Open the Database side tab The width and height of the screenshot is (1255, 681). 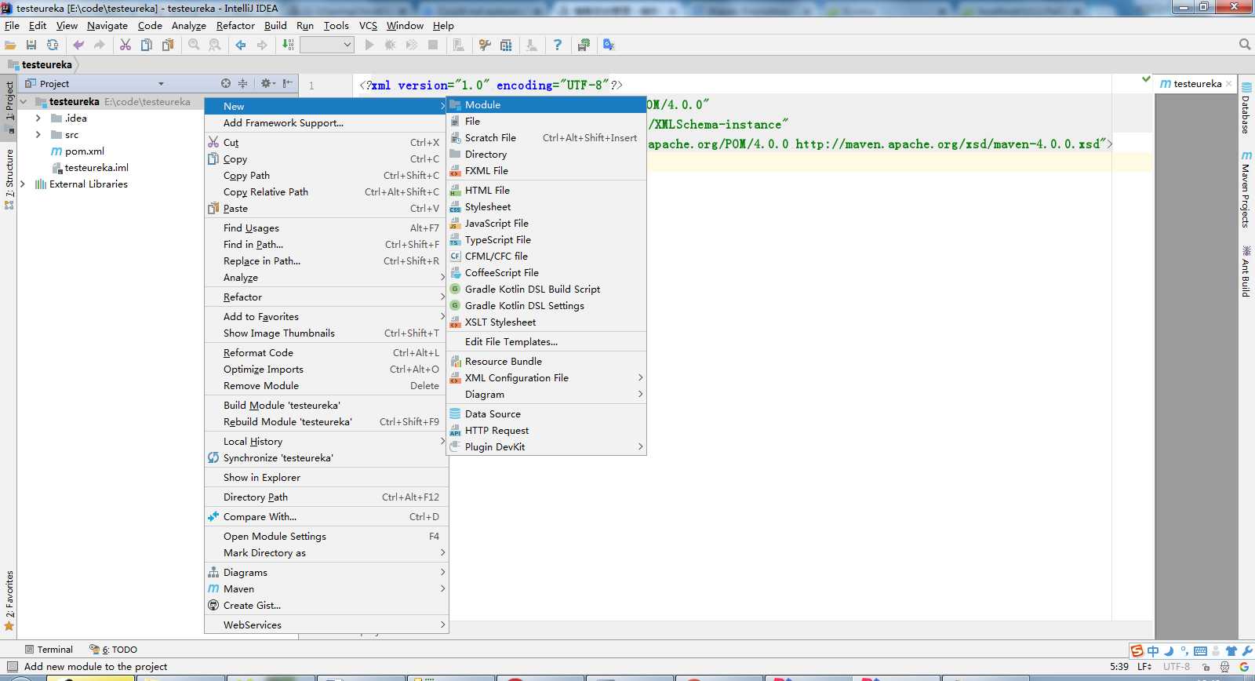click(1246, 108)
